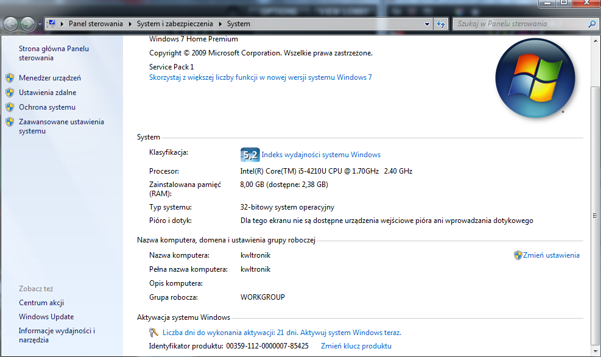Expand arrow after Panel sterowania breadcrumb
Viewport: 601px width, 357px height.
(x=130, y=24)
